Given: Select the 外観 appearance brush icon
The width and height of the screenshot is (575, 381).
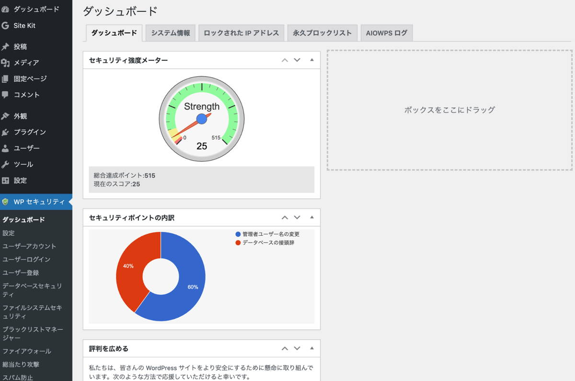Looking at the screenshot, I should pyautogui.click(x=7, y=115).
